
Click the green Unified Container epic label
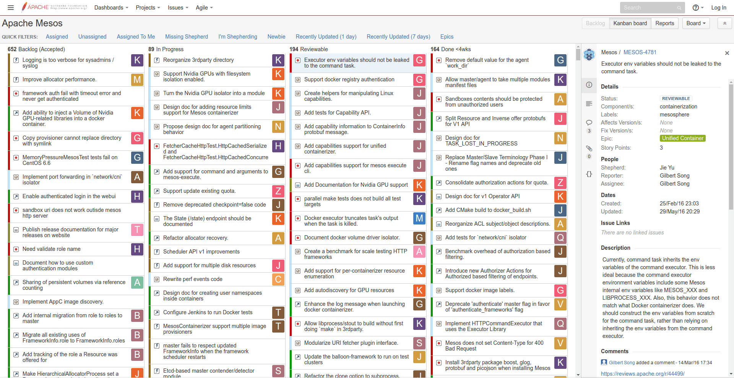tap(682, 138)
